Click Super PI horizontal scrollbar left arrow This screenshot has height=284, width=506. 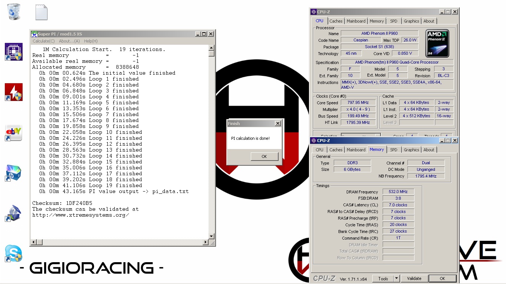[34, 242]
